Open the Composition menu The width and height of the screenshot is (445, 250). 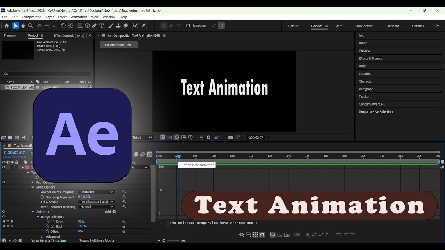[x=32, y=17]
